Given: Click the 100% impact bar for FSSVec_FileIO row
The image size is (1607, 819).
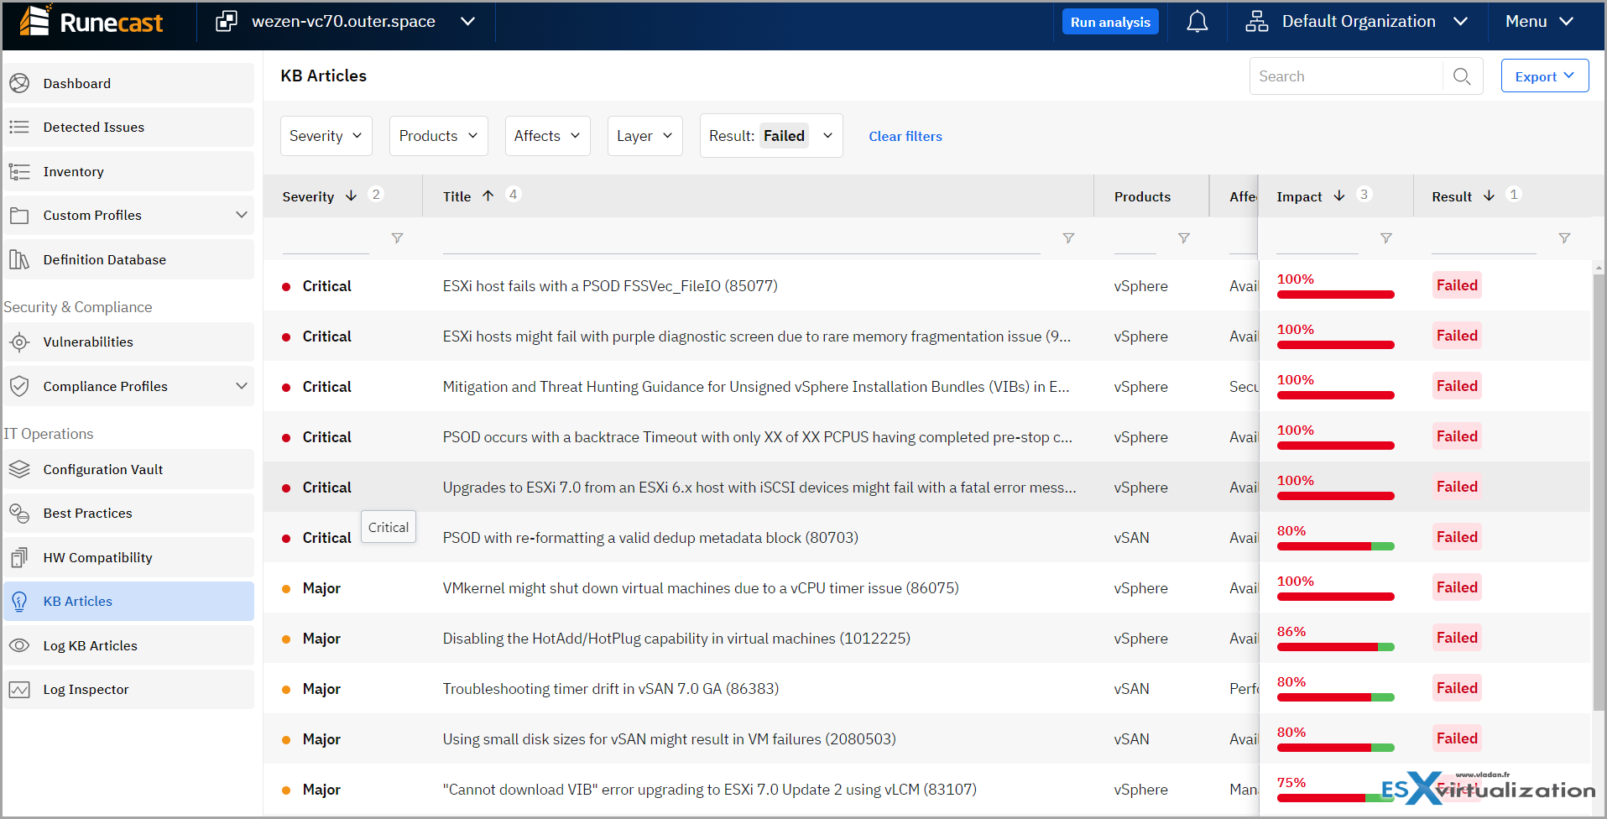Looking at the screenshot, I should [x=1335, y=295].
